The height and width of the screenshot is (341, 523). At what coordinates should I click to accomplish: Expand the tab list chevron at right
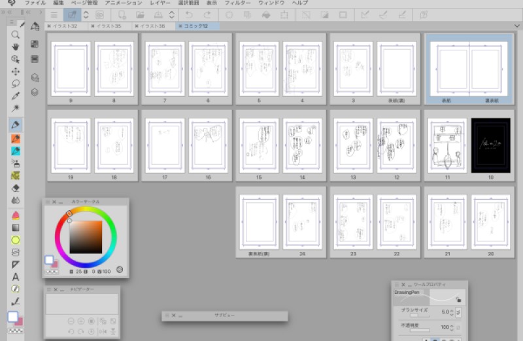pyautogui.click(x=516, y=26)
